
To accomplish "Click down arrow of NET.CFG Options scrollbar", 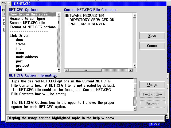I will pos(59,70).
